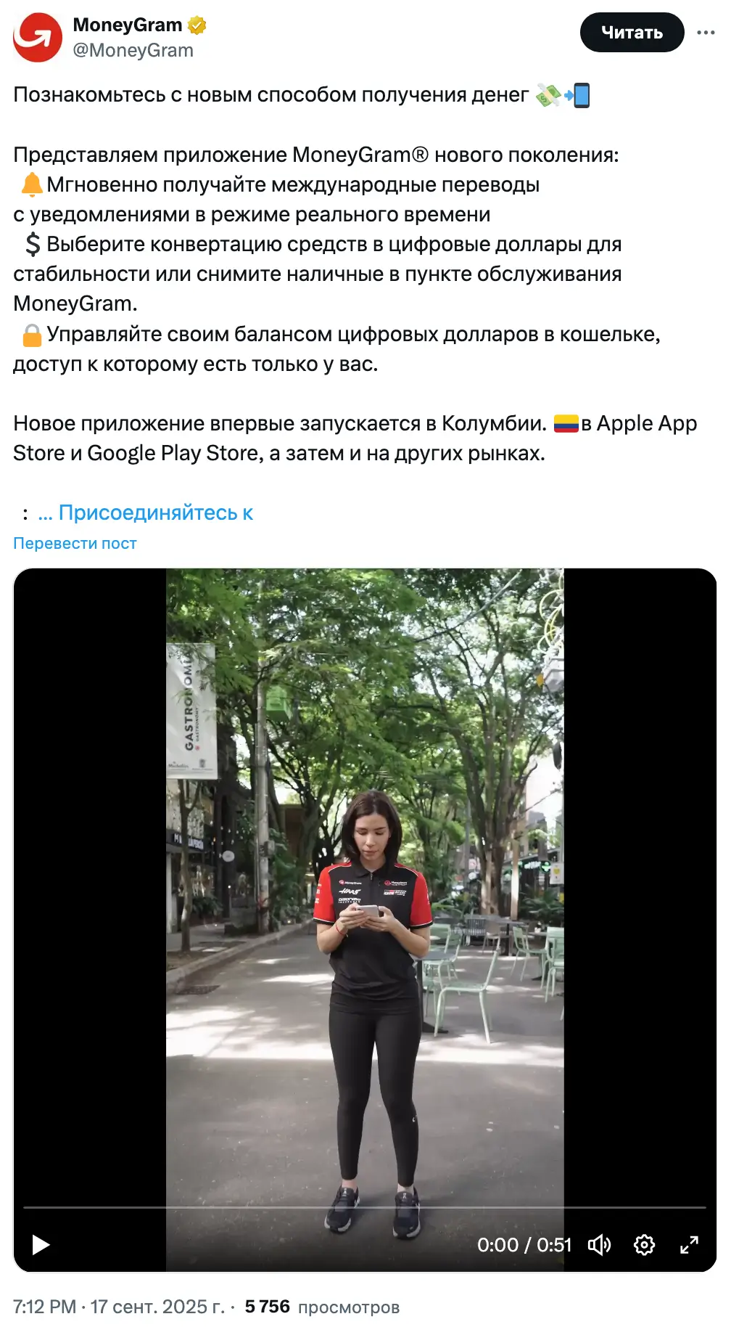Click the Присоединяйтесь к show more link
The image size is (731, 1335).
145,513
